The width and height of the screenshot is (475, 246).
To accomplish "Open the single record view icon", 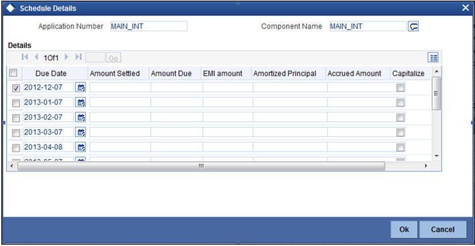I will coord(433,57).
